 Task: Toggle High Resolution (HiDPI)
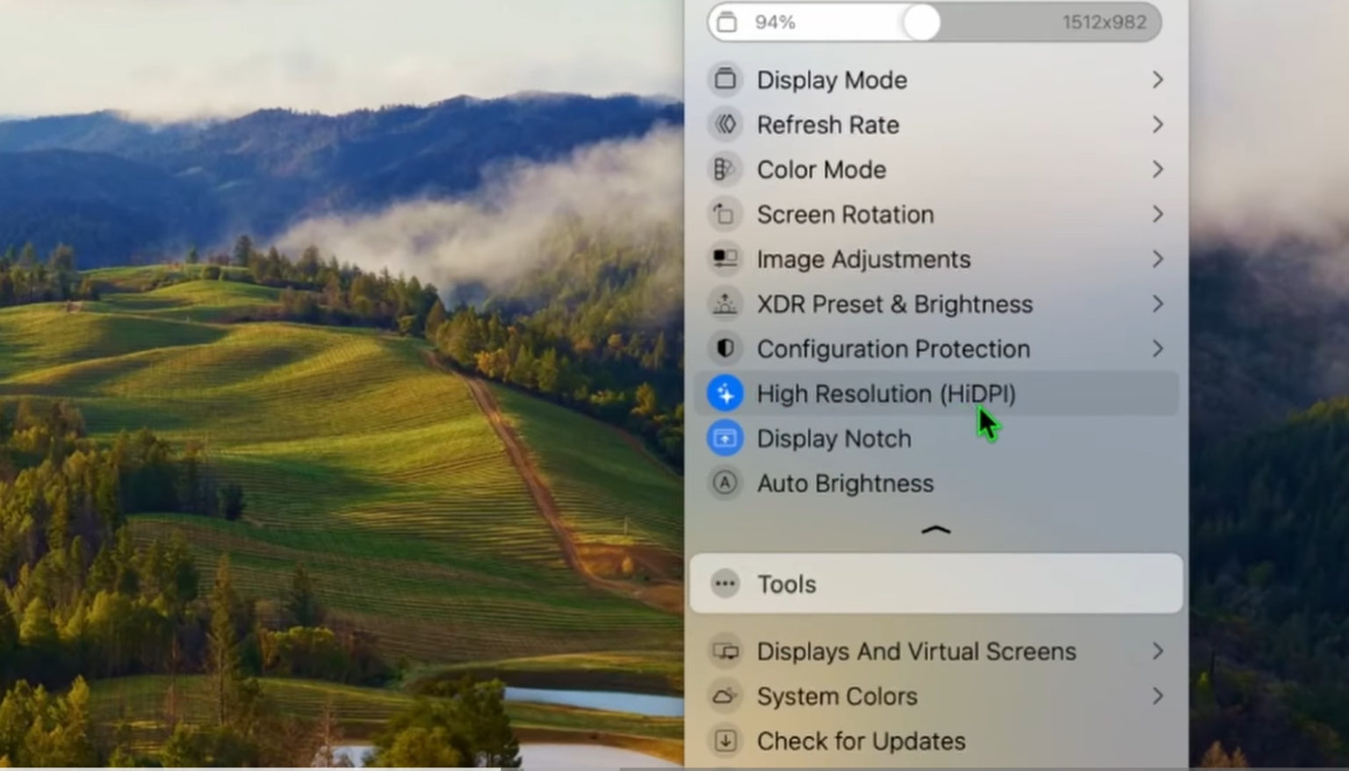tap(885, 393)
